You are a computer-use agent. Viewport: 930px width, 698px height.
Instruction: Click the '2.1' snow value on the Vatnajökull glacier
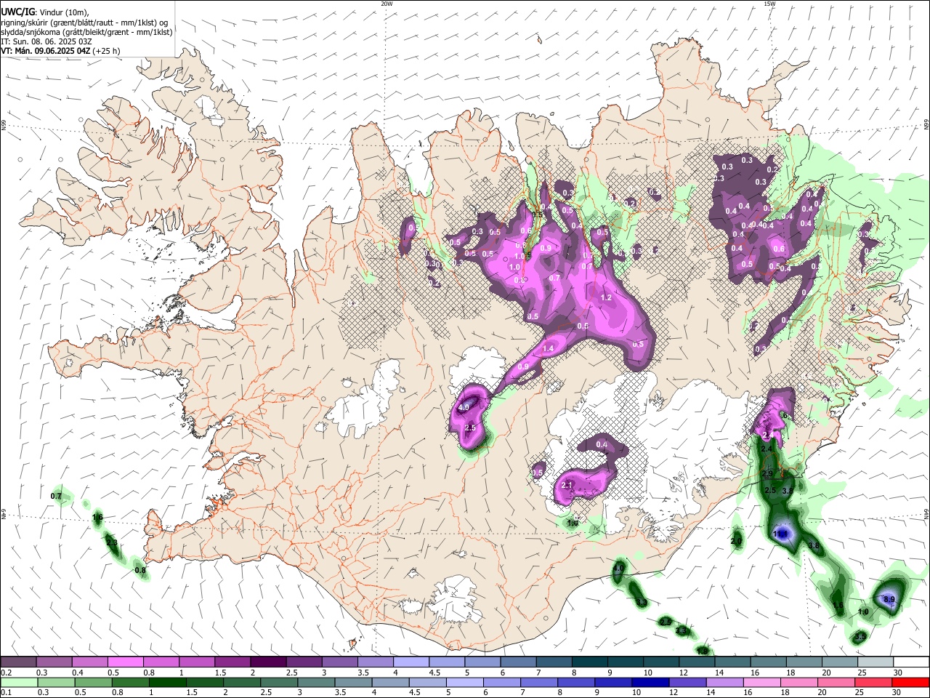coord(568,485)
